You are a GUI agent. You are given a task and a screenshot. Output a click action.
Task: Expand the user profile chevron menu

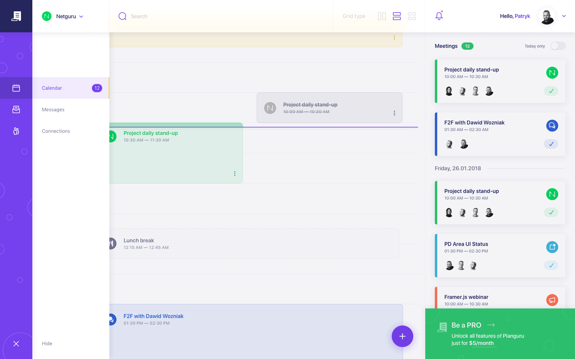(x=564, y=16)
